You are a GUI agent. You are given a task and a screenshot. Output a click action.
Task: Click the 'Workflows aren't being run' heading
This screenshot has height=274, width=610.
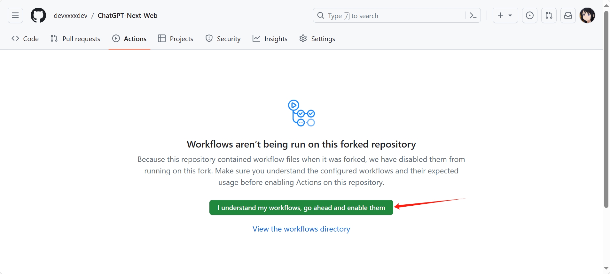click(301, 144)
